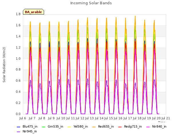The width and height of the screenshot is (183, 137).
Task: Click the 1.2 y-axis tick label
Action: pyautogui.click(x=18, y=47)
